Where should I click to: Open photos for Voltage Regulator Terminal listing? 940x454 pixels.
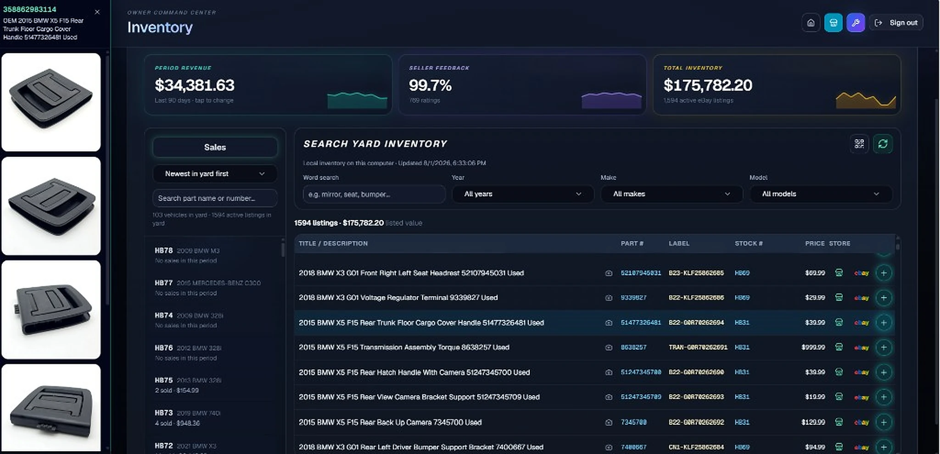[x=609, y=298]
